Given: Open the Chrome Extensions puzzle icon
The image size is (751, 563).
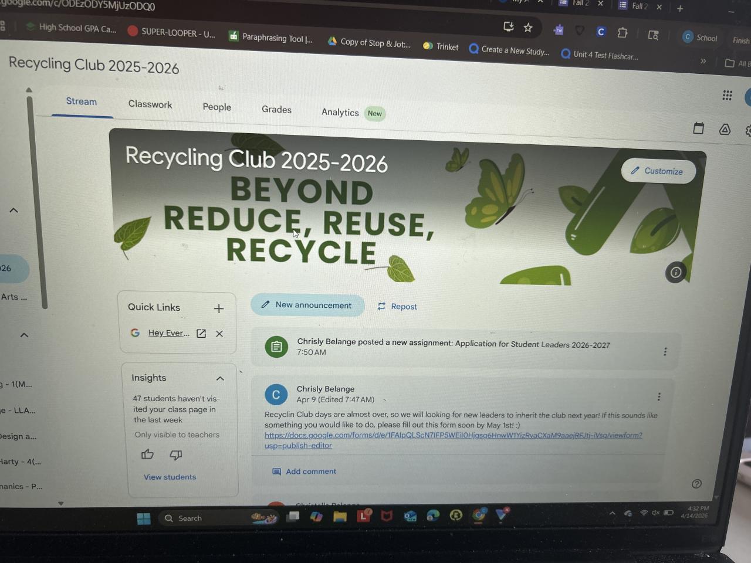Looking at the screenshot, I should [x=623, y=33].
